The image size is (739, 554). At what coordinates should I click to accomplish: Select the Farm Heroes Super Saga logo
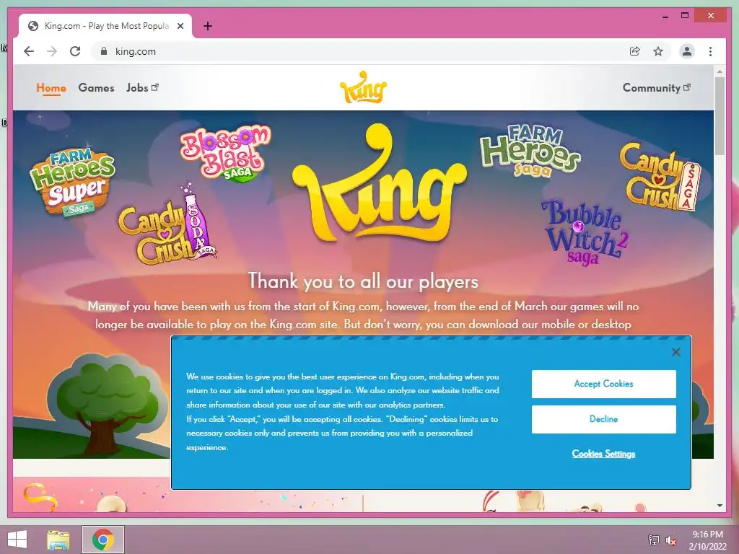click(71, 183)
